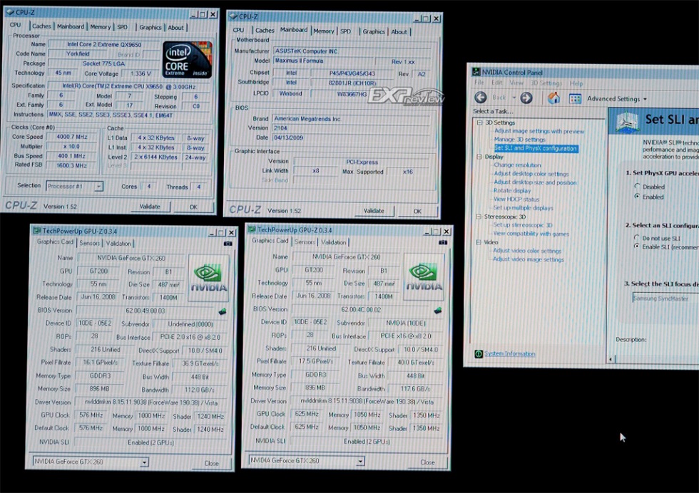Open the GPU selector dropdown in the 576 MHz GPU-Z window
Screen dimensions: 699x493
[144, 462]
